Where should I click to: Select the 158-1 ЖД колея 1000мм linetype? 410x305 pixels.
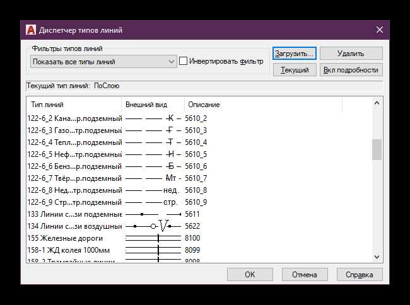tap(74, 250)
